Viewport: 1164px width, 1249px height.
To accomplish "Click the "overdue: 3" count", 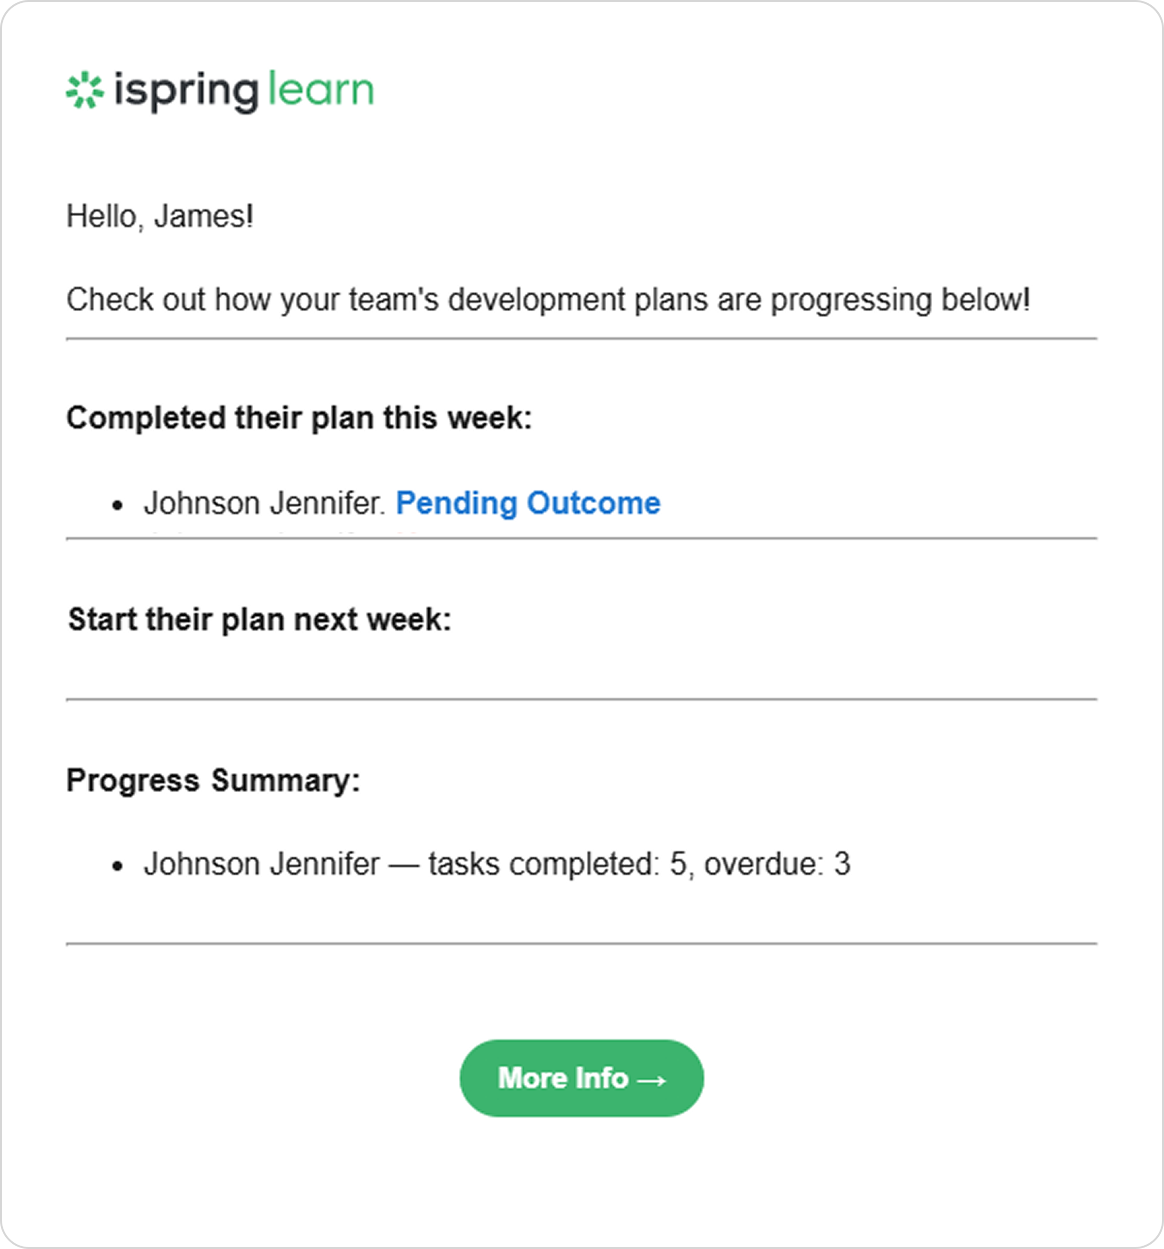I will [x=777, y=864].
